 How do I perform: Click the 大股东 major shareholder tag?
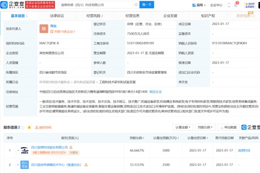tap(74, 152)
